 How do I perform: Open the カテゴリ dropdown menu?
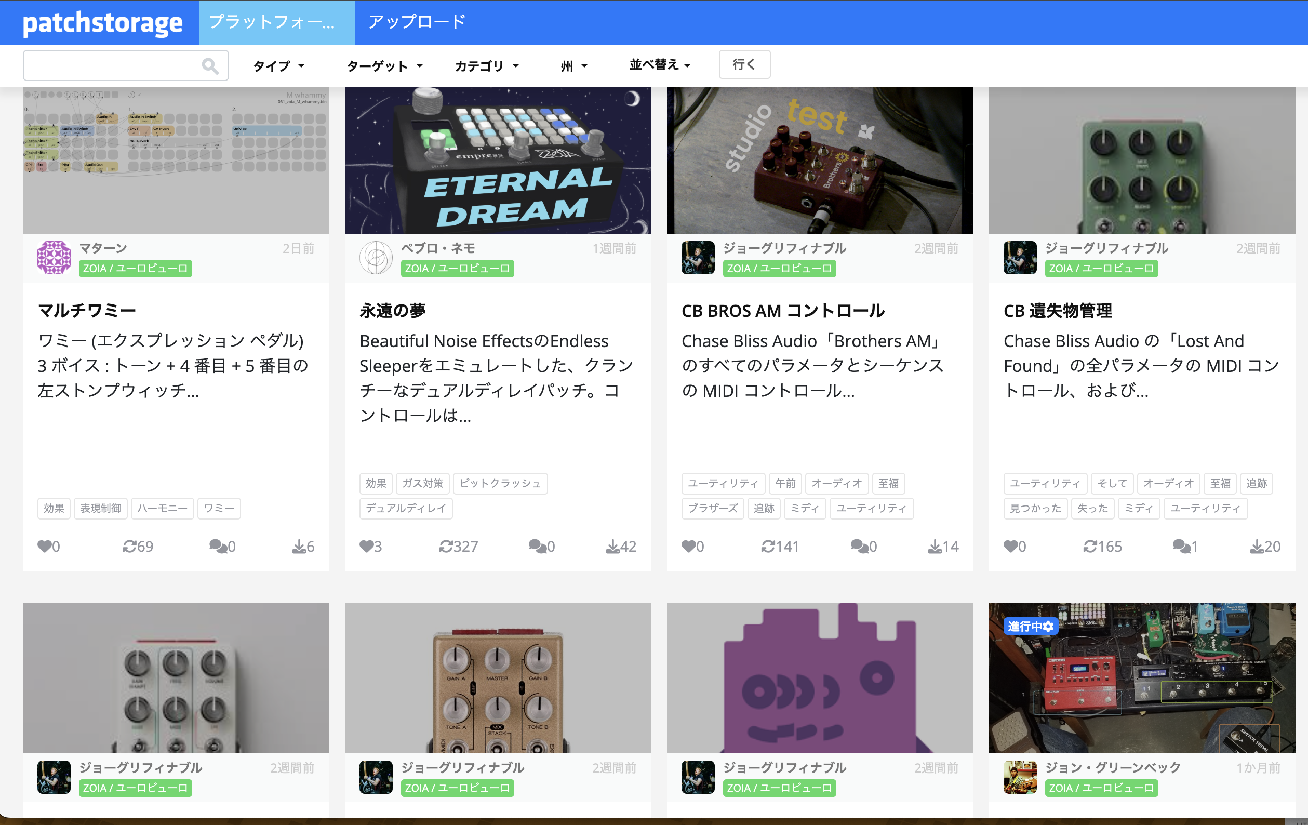click(x=487, y=66)
